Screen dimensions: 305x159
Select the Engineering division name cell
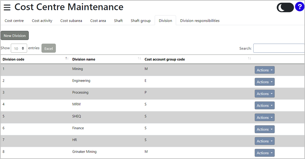coord(81,81)
